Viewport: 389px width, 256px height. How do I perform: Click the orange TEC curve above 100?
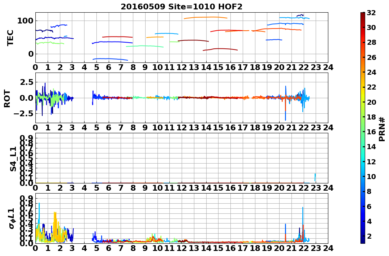206,17
